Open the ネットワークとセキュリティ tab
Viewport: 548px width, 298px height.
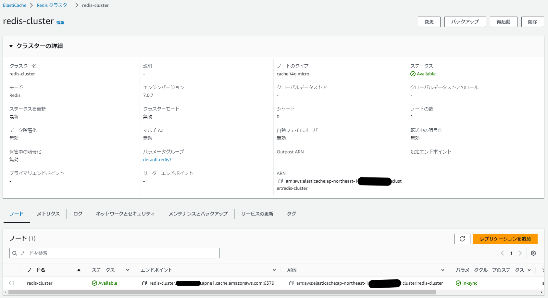point(125,214)
